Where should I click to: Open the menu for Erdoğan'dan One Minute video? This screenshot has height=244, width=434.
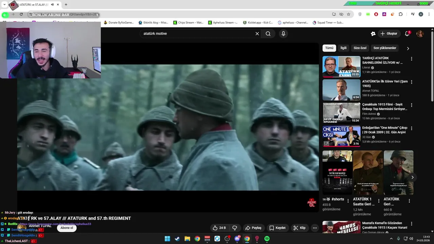tap(412, 128)
